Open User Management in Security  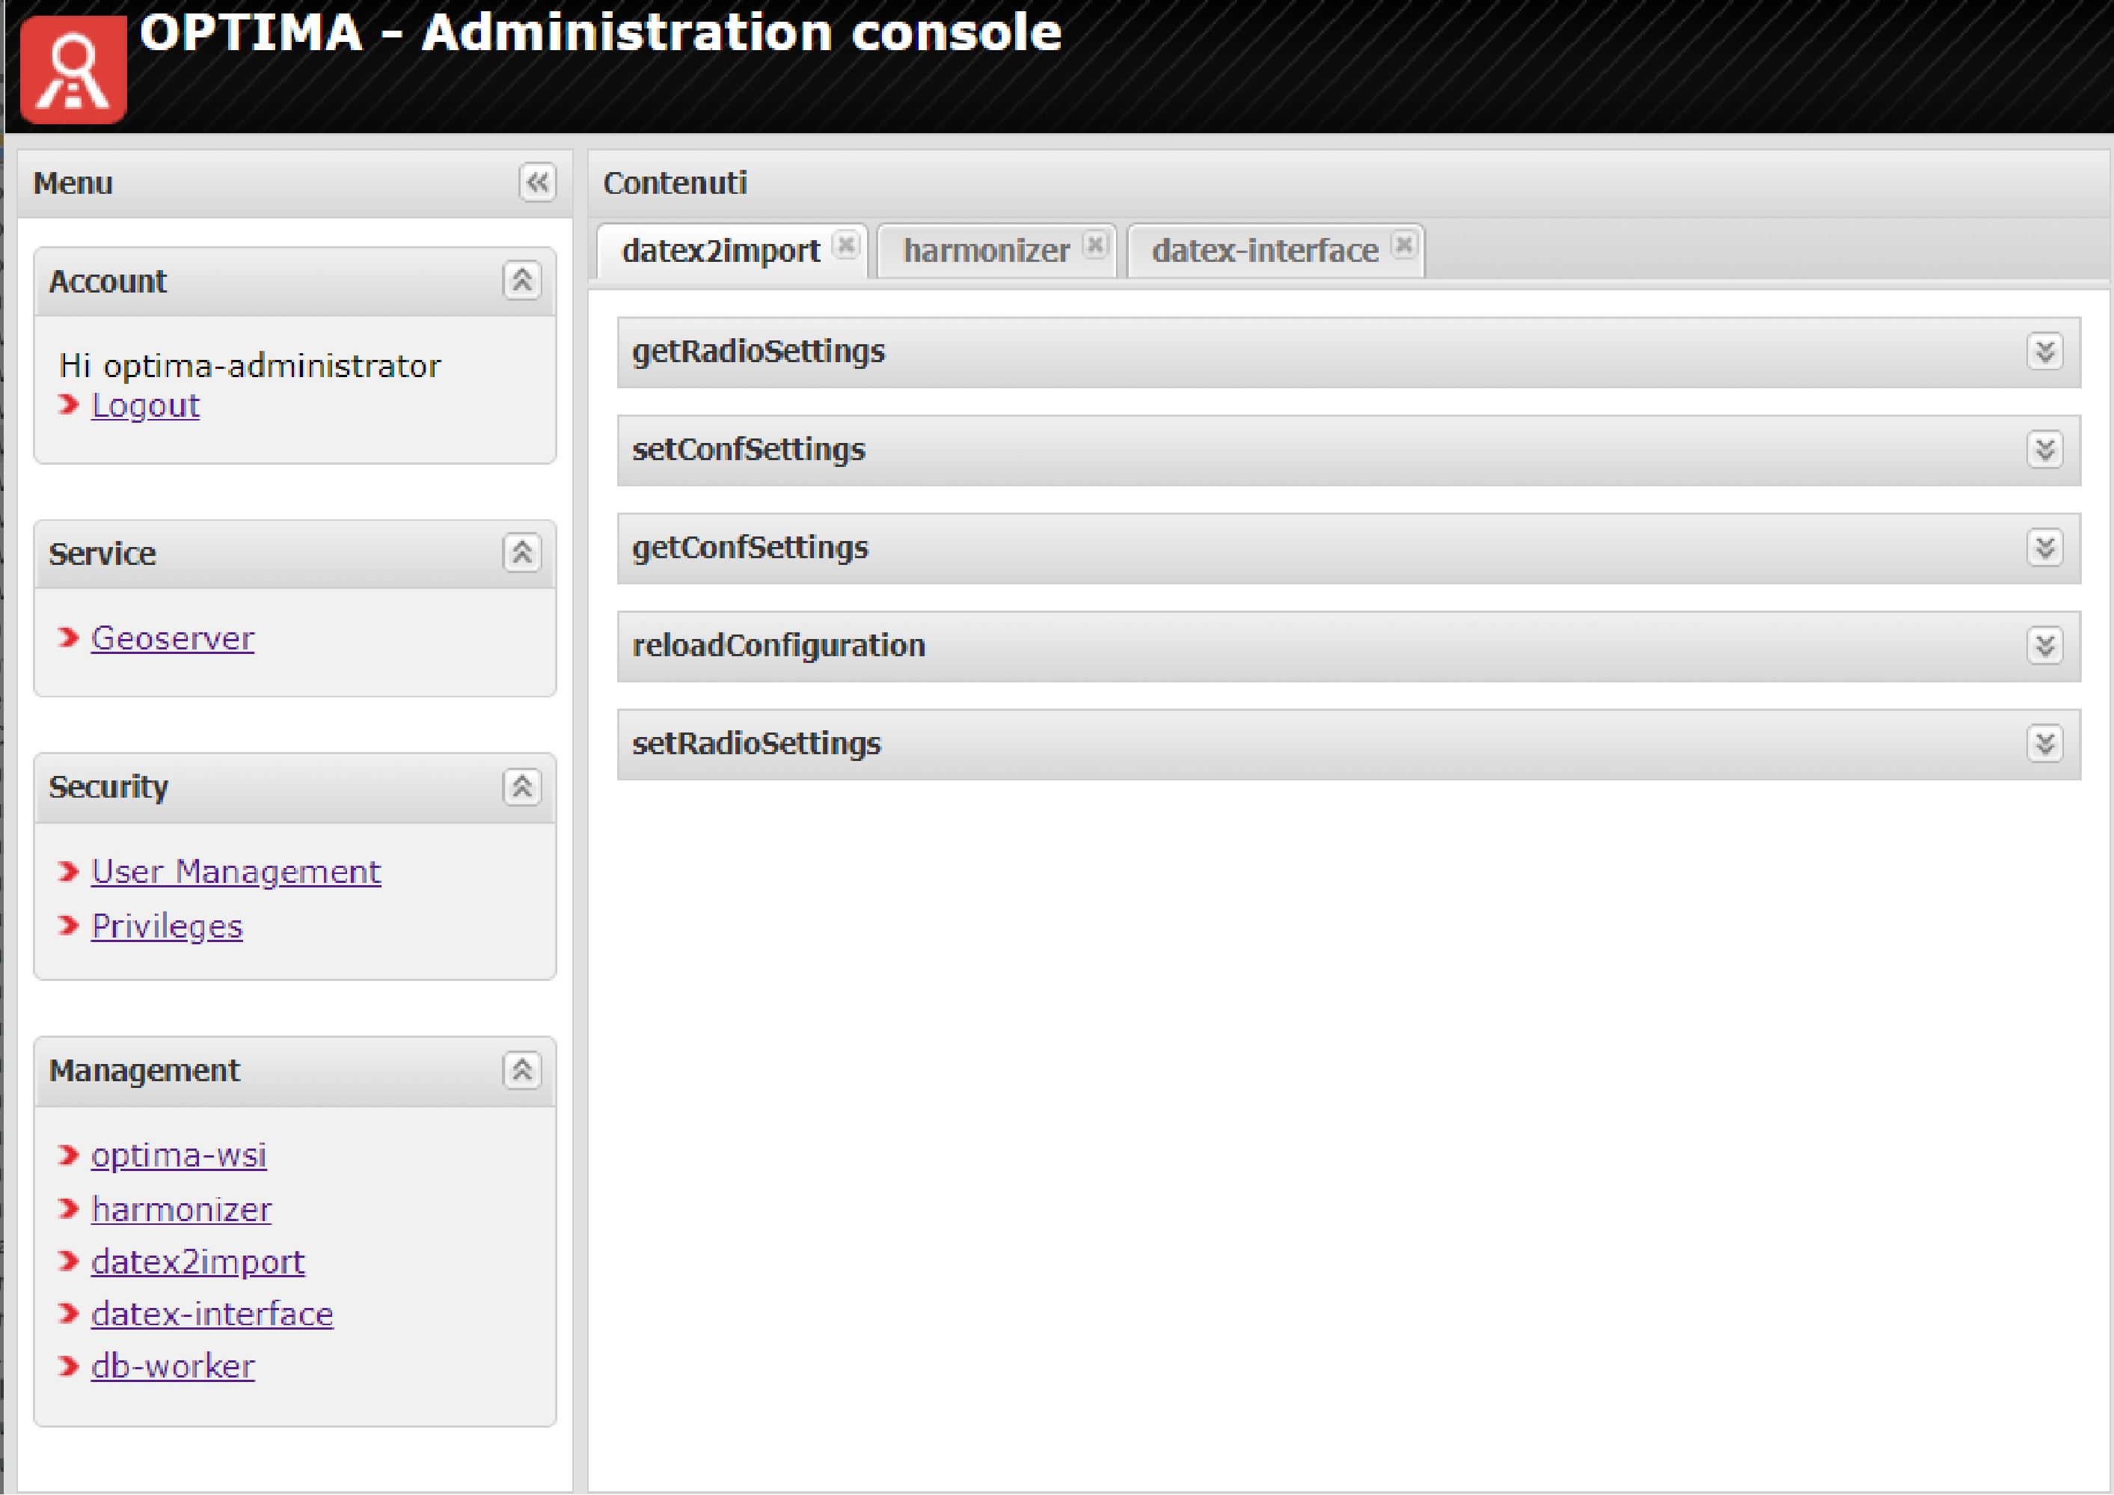236,872
